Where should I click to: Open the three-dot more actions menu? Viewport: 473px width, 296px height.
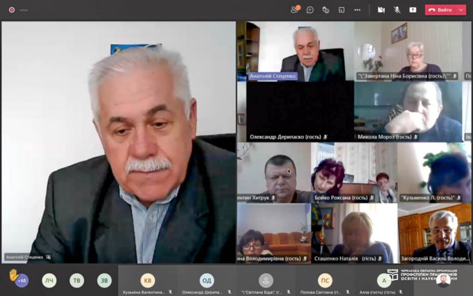click(357, 10)
